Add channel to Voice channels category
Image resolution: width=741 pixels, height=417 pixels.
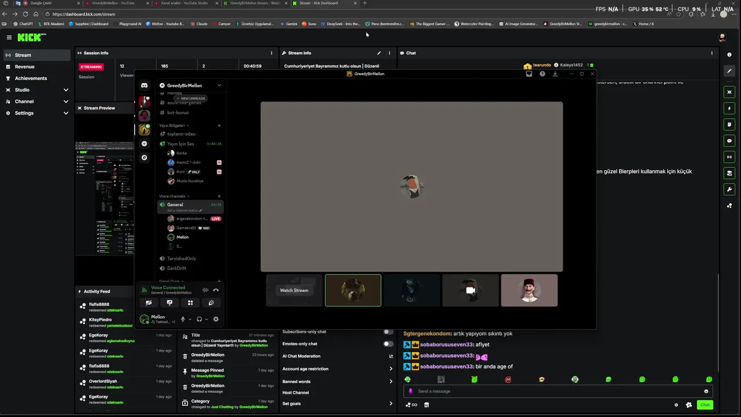[x=219, y=196]
